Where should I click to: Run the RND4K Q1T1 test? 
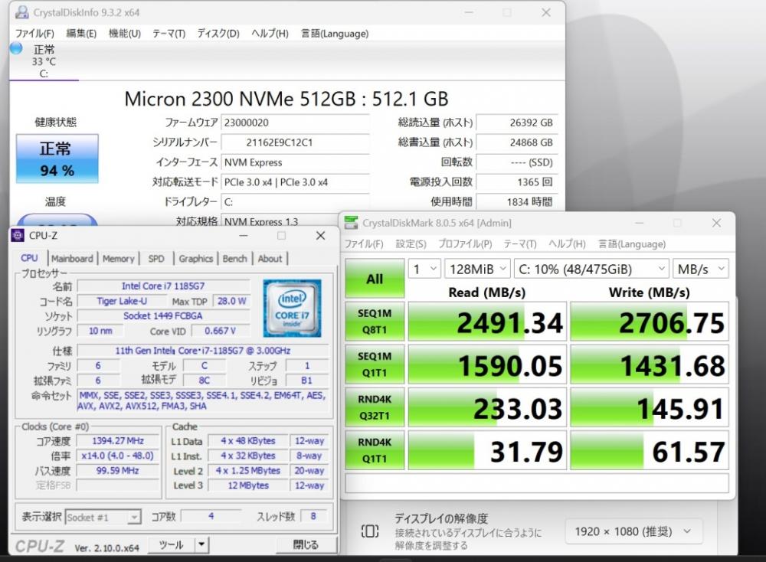point(375,450)
